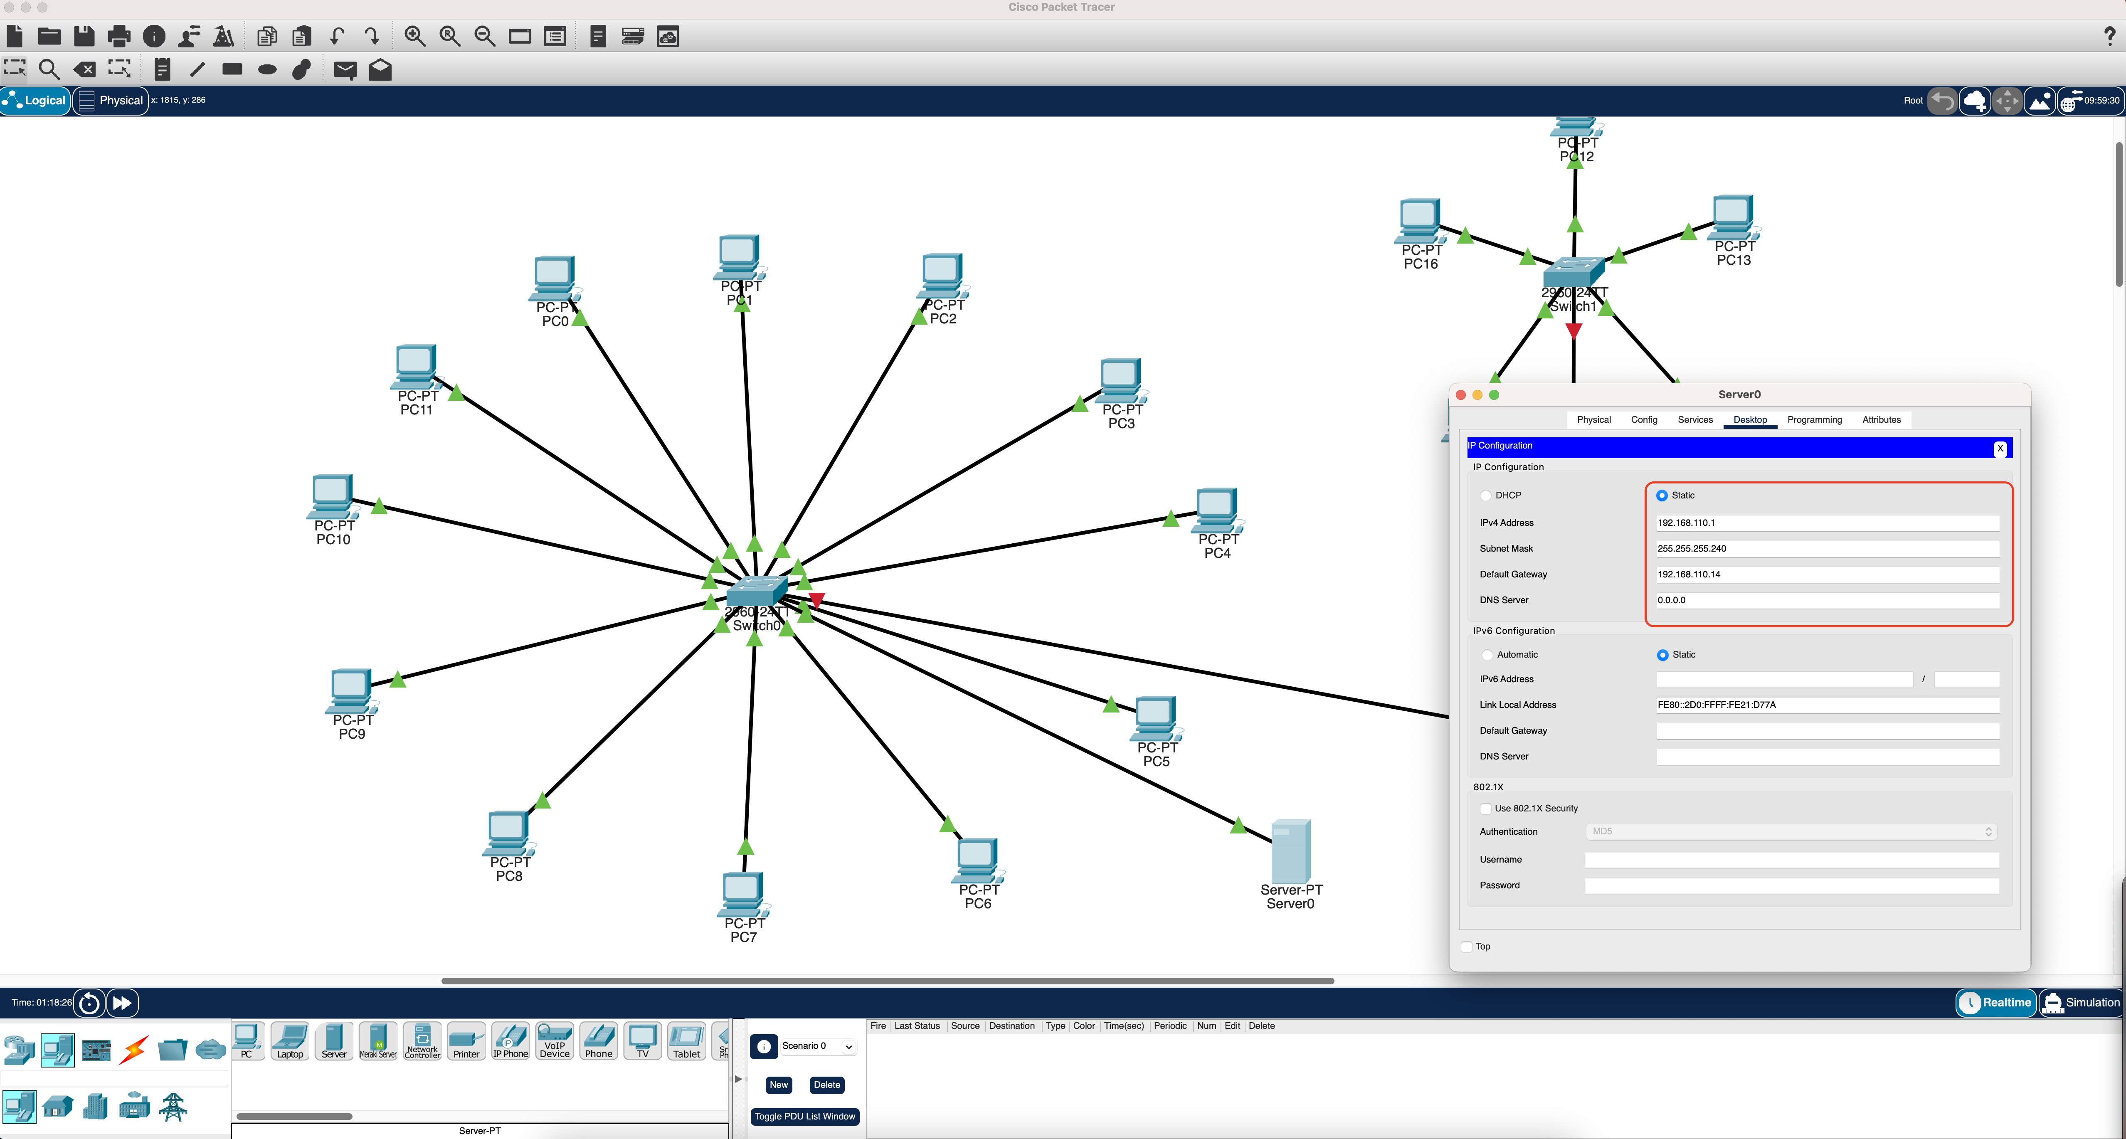Undo the last action

coord(337,36)
